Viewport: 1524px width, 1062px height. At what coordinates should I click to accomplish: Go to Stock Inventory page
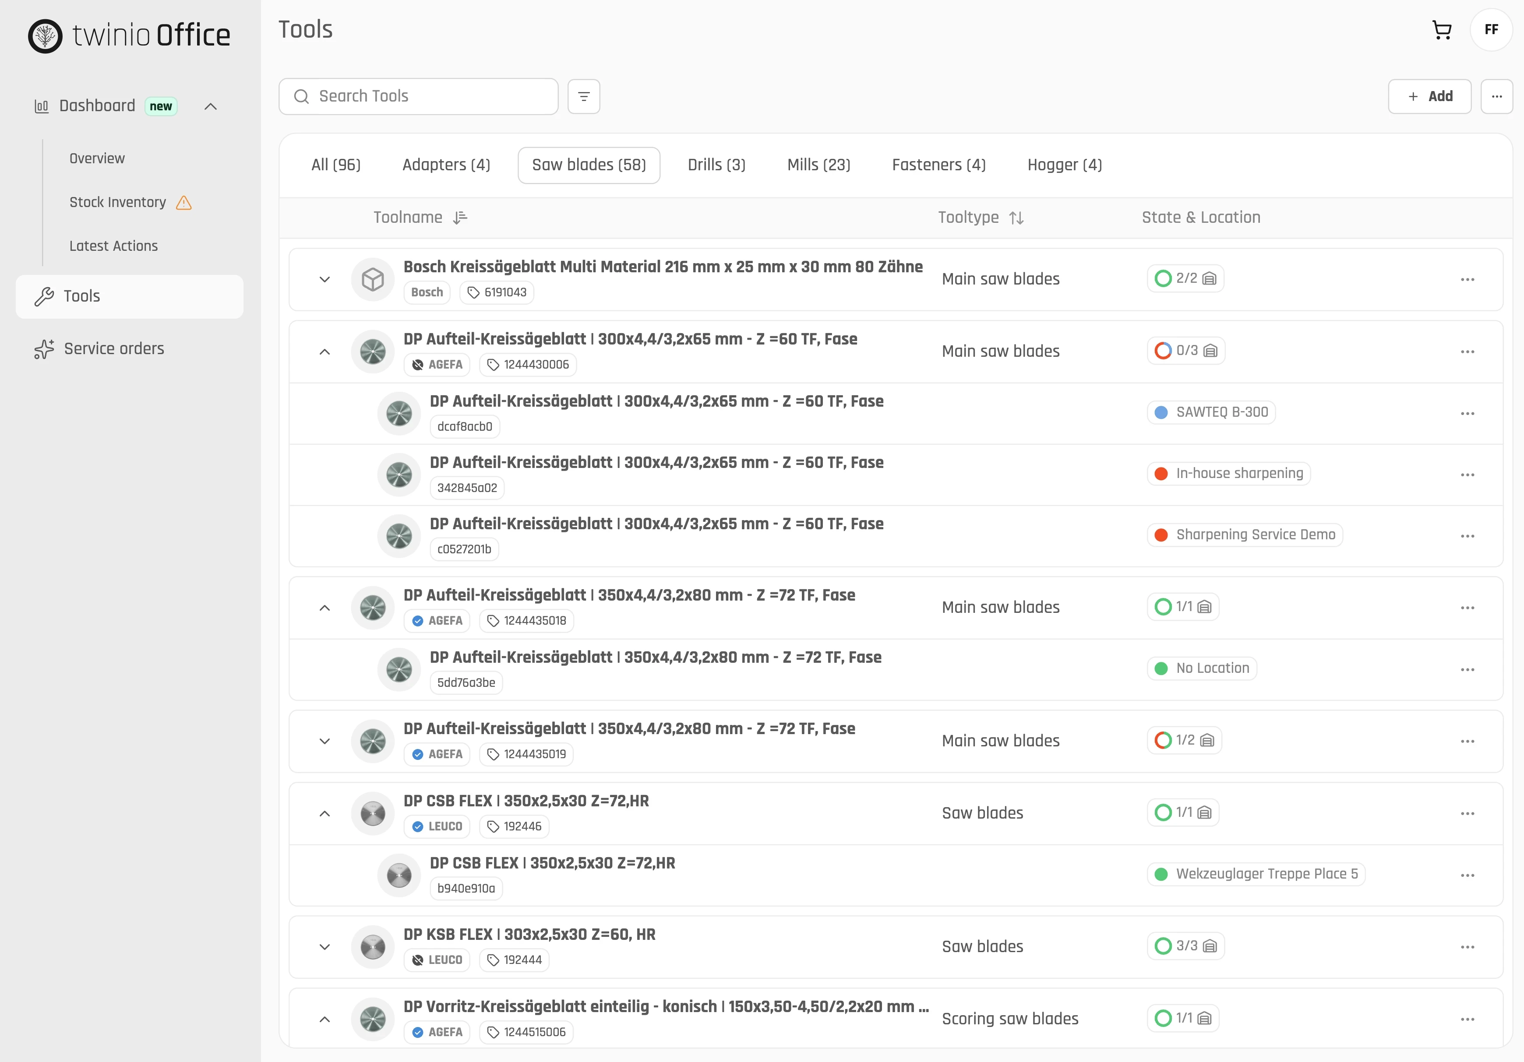pos(117,202)
